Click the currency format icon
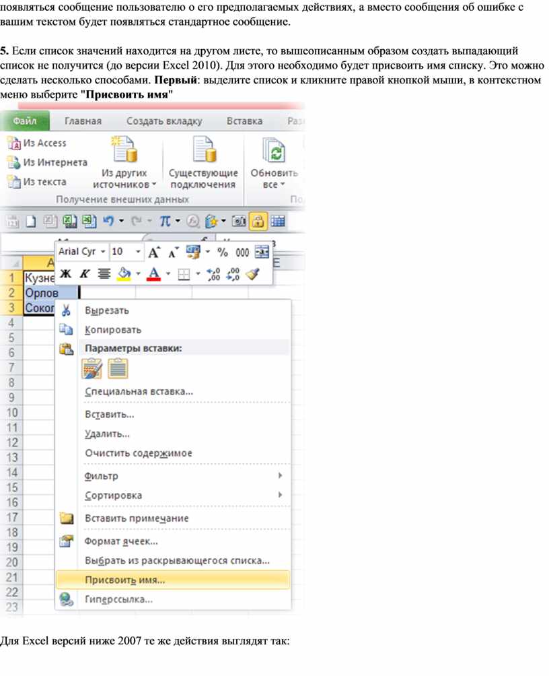 pyautogui.click(x=193, y=252)
